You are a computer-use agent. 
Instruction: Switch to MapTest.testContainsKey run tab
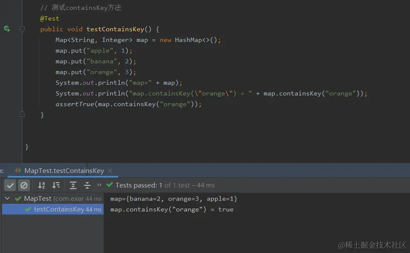tap(64, 170)
